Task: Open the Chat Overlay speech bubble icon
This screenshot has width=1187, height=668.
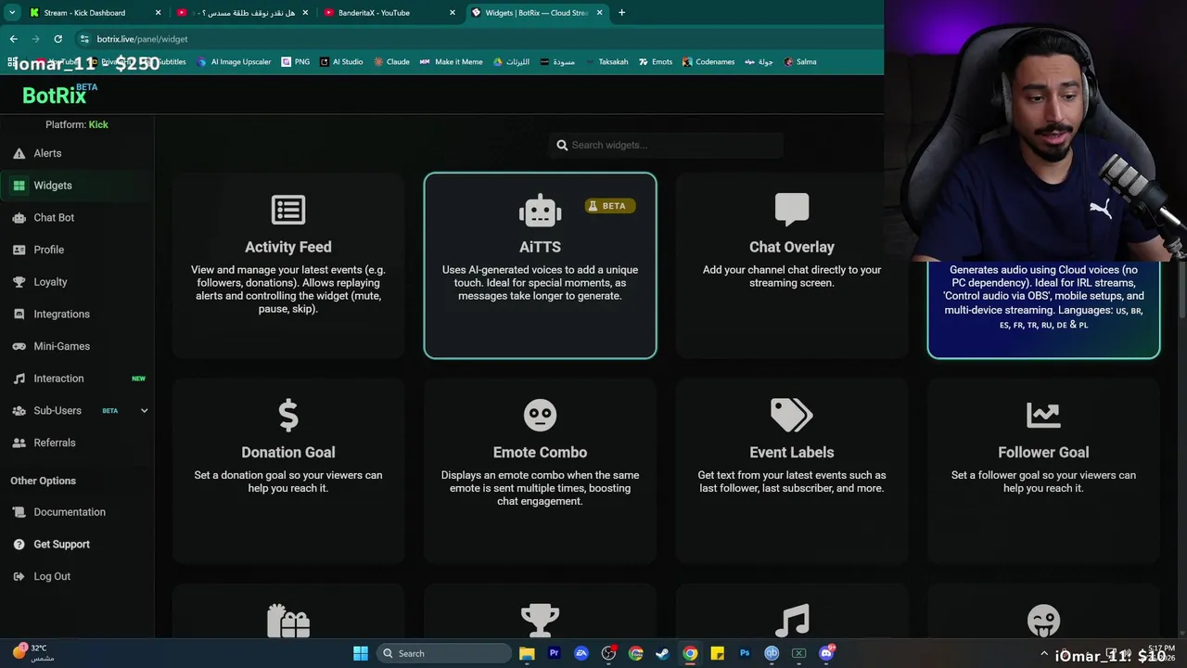Action: tap(792, 210)
